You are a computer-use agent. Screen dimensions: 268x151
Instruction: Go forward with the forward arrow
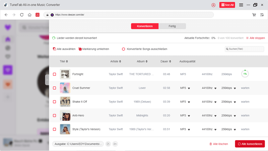(x=14, y=15)
